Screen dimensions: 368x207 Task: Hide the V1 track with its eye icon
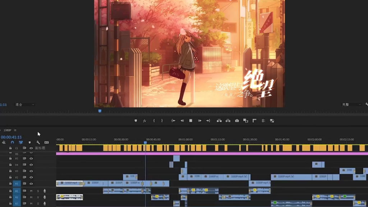coord(31,184)
